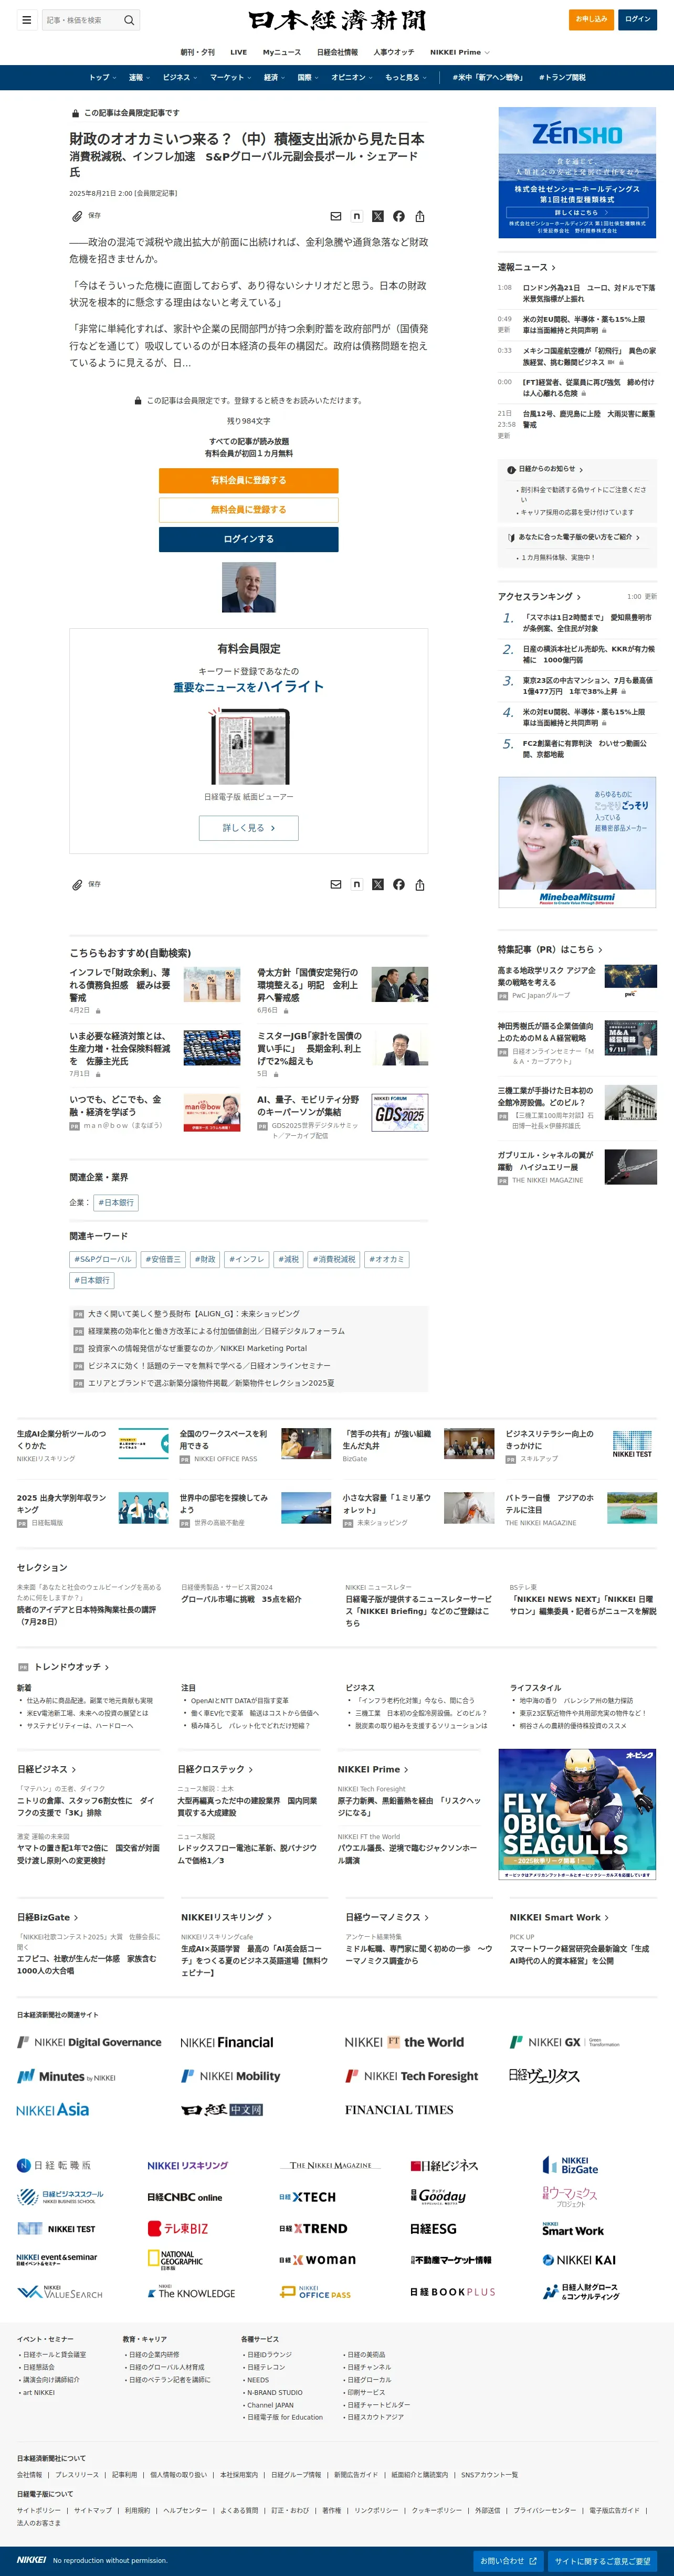Select the #インフレ keyword tag
Screen dimensions: 674x2576
point(247,1259)
